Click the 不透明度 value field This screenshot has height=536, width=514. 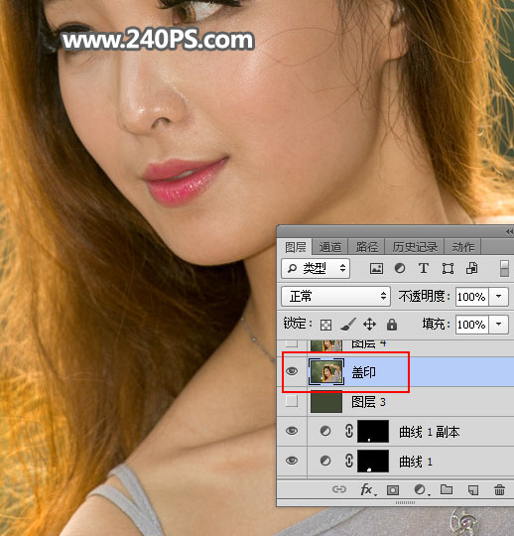point(472,297)
